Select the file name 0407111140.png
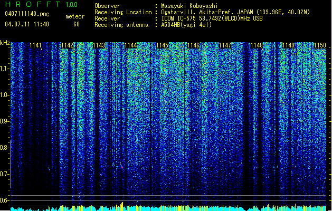Viewport: 332px width, 211px height. pos(27,14)
